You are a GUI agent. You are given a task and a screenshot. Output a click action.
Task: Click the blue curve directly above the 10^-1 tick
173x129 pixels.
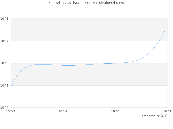pos(63,65)
